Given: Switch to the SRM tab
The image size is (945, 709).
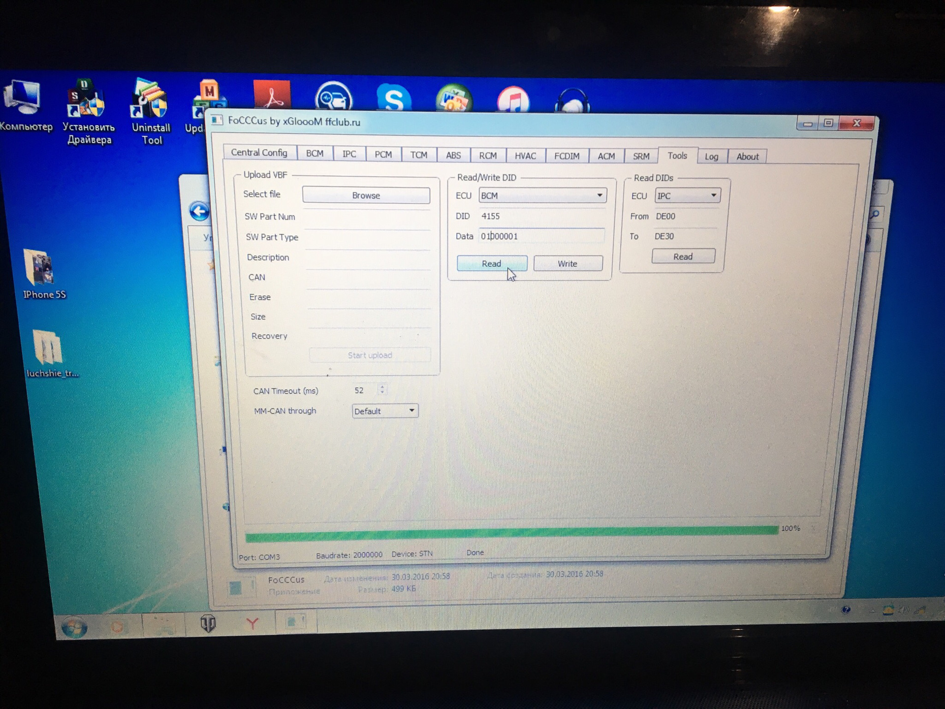Looking at the screenshot, I should [641, 156].
